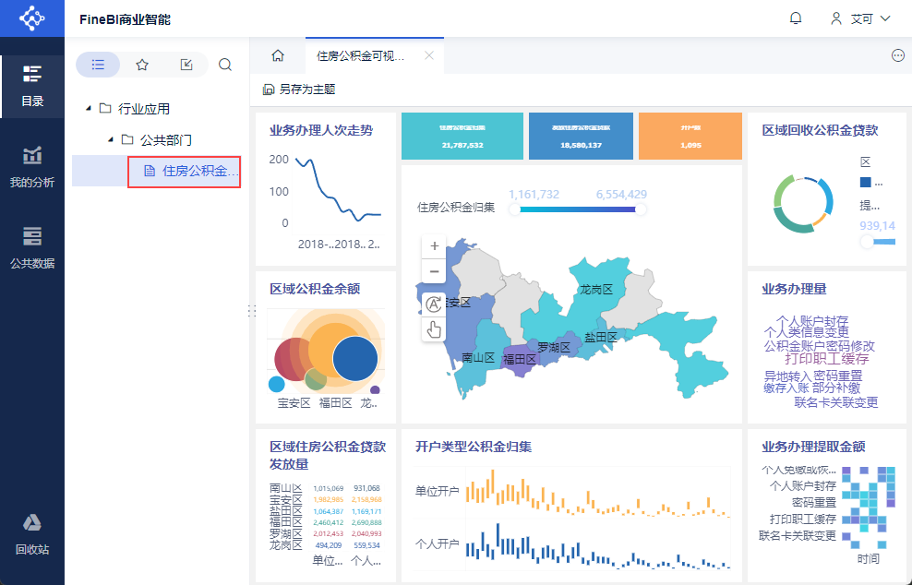Go to 我的分析 in sidebar
The height and width of the screenshot is (585, 912).
coord(32,167)
